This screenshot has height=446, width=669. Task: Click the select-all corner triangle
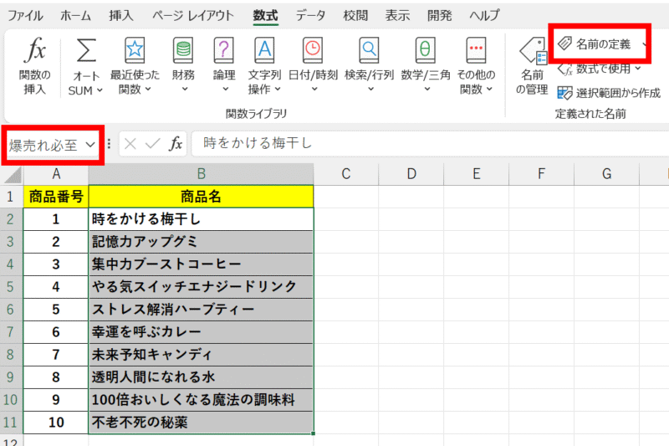tap(12, 175)
